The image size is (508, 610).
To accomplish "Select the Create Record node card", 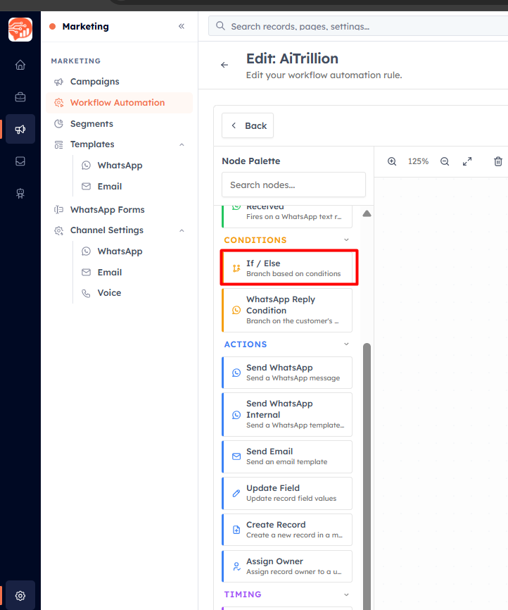I will click(287, 530).
